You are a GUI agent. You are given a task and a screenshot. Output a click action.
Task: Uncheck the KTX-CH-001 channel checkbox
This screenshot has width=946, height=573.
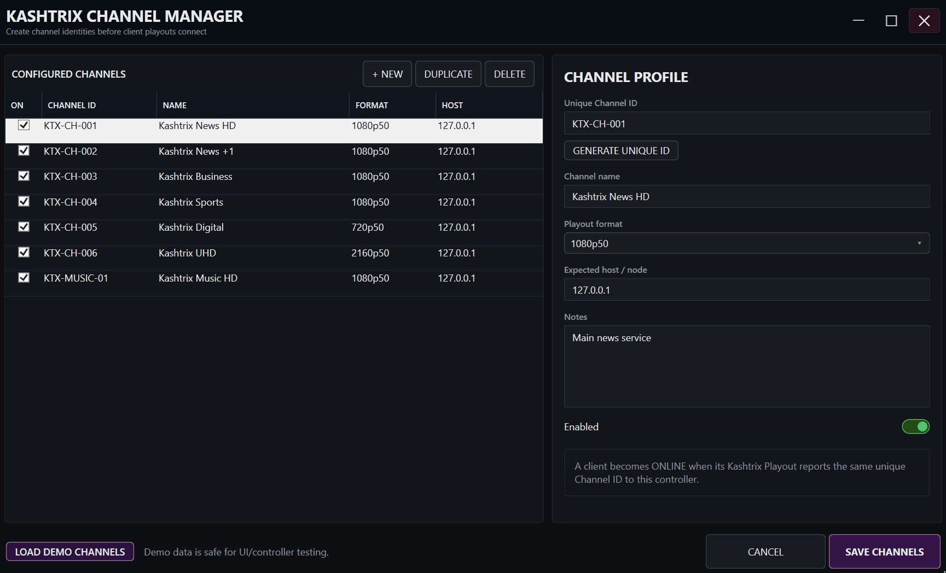point(24,125)
